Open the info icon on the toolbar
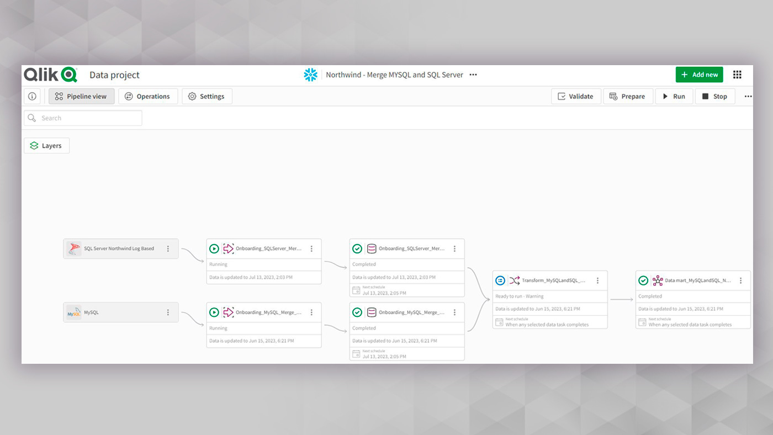 pos(31,96)
